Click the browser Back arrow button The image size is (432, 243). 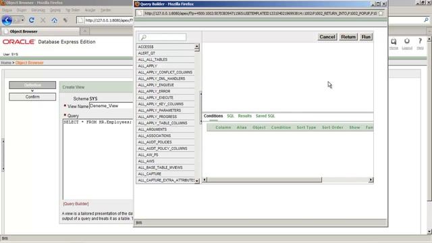point(7,20)
